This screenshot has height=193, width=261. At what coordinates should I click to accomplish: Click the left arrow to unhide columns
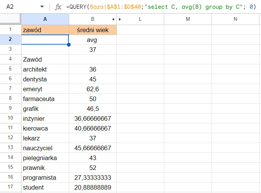tap(113, 19)
